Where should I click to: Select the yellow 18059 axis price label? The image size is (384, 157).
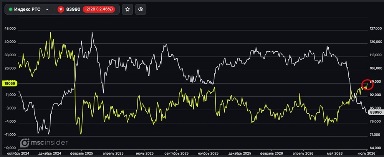pyautogui.click(x=9, y=83)
